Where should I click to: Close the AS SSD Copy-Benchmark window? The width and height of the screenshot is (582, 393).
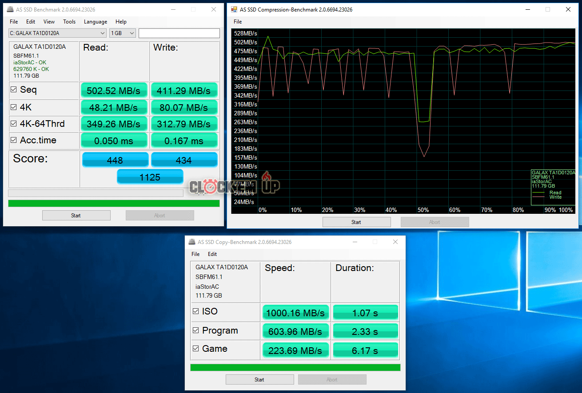395,242
